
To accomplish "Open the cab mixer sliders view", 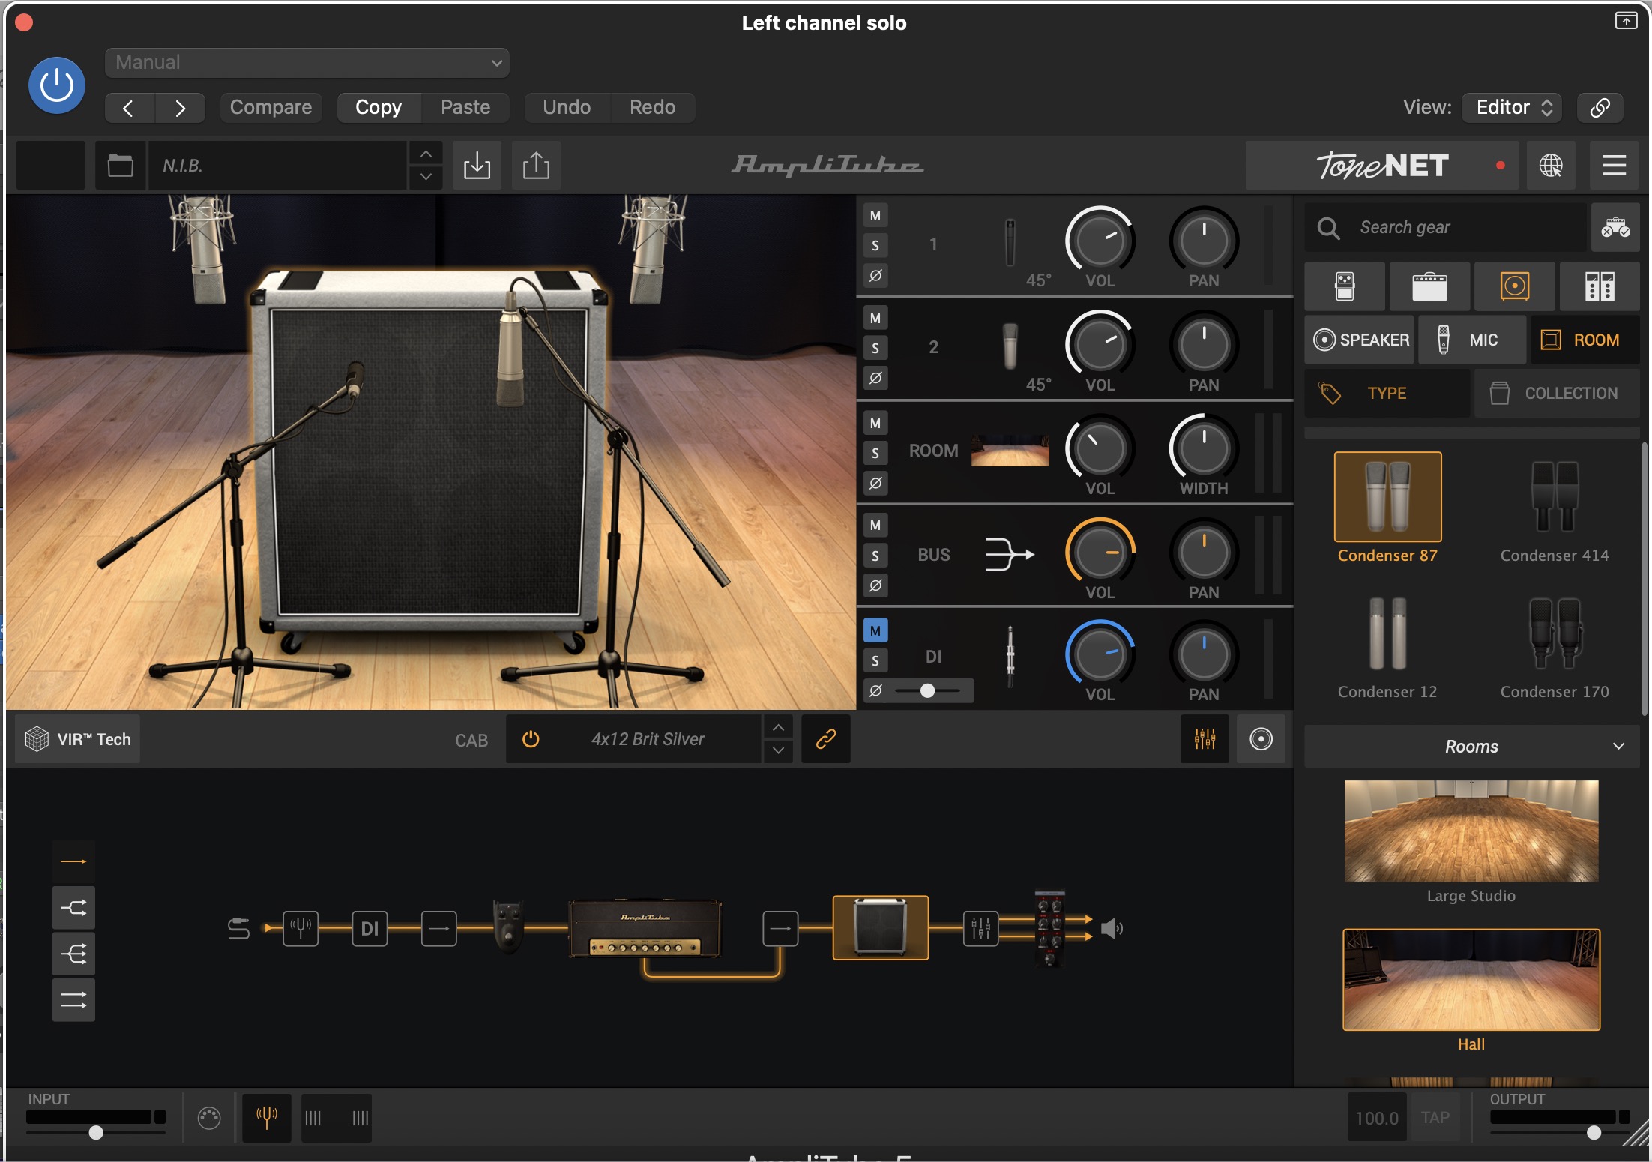I will coord(1205,739).
